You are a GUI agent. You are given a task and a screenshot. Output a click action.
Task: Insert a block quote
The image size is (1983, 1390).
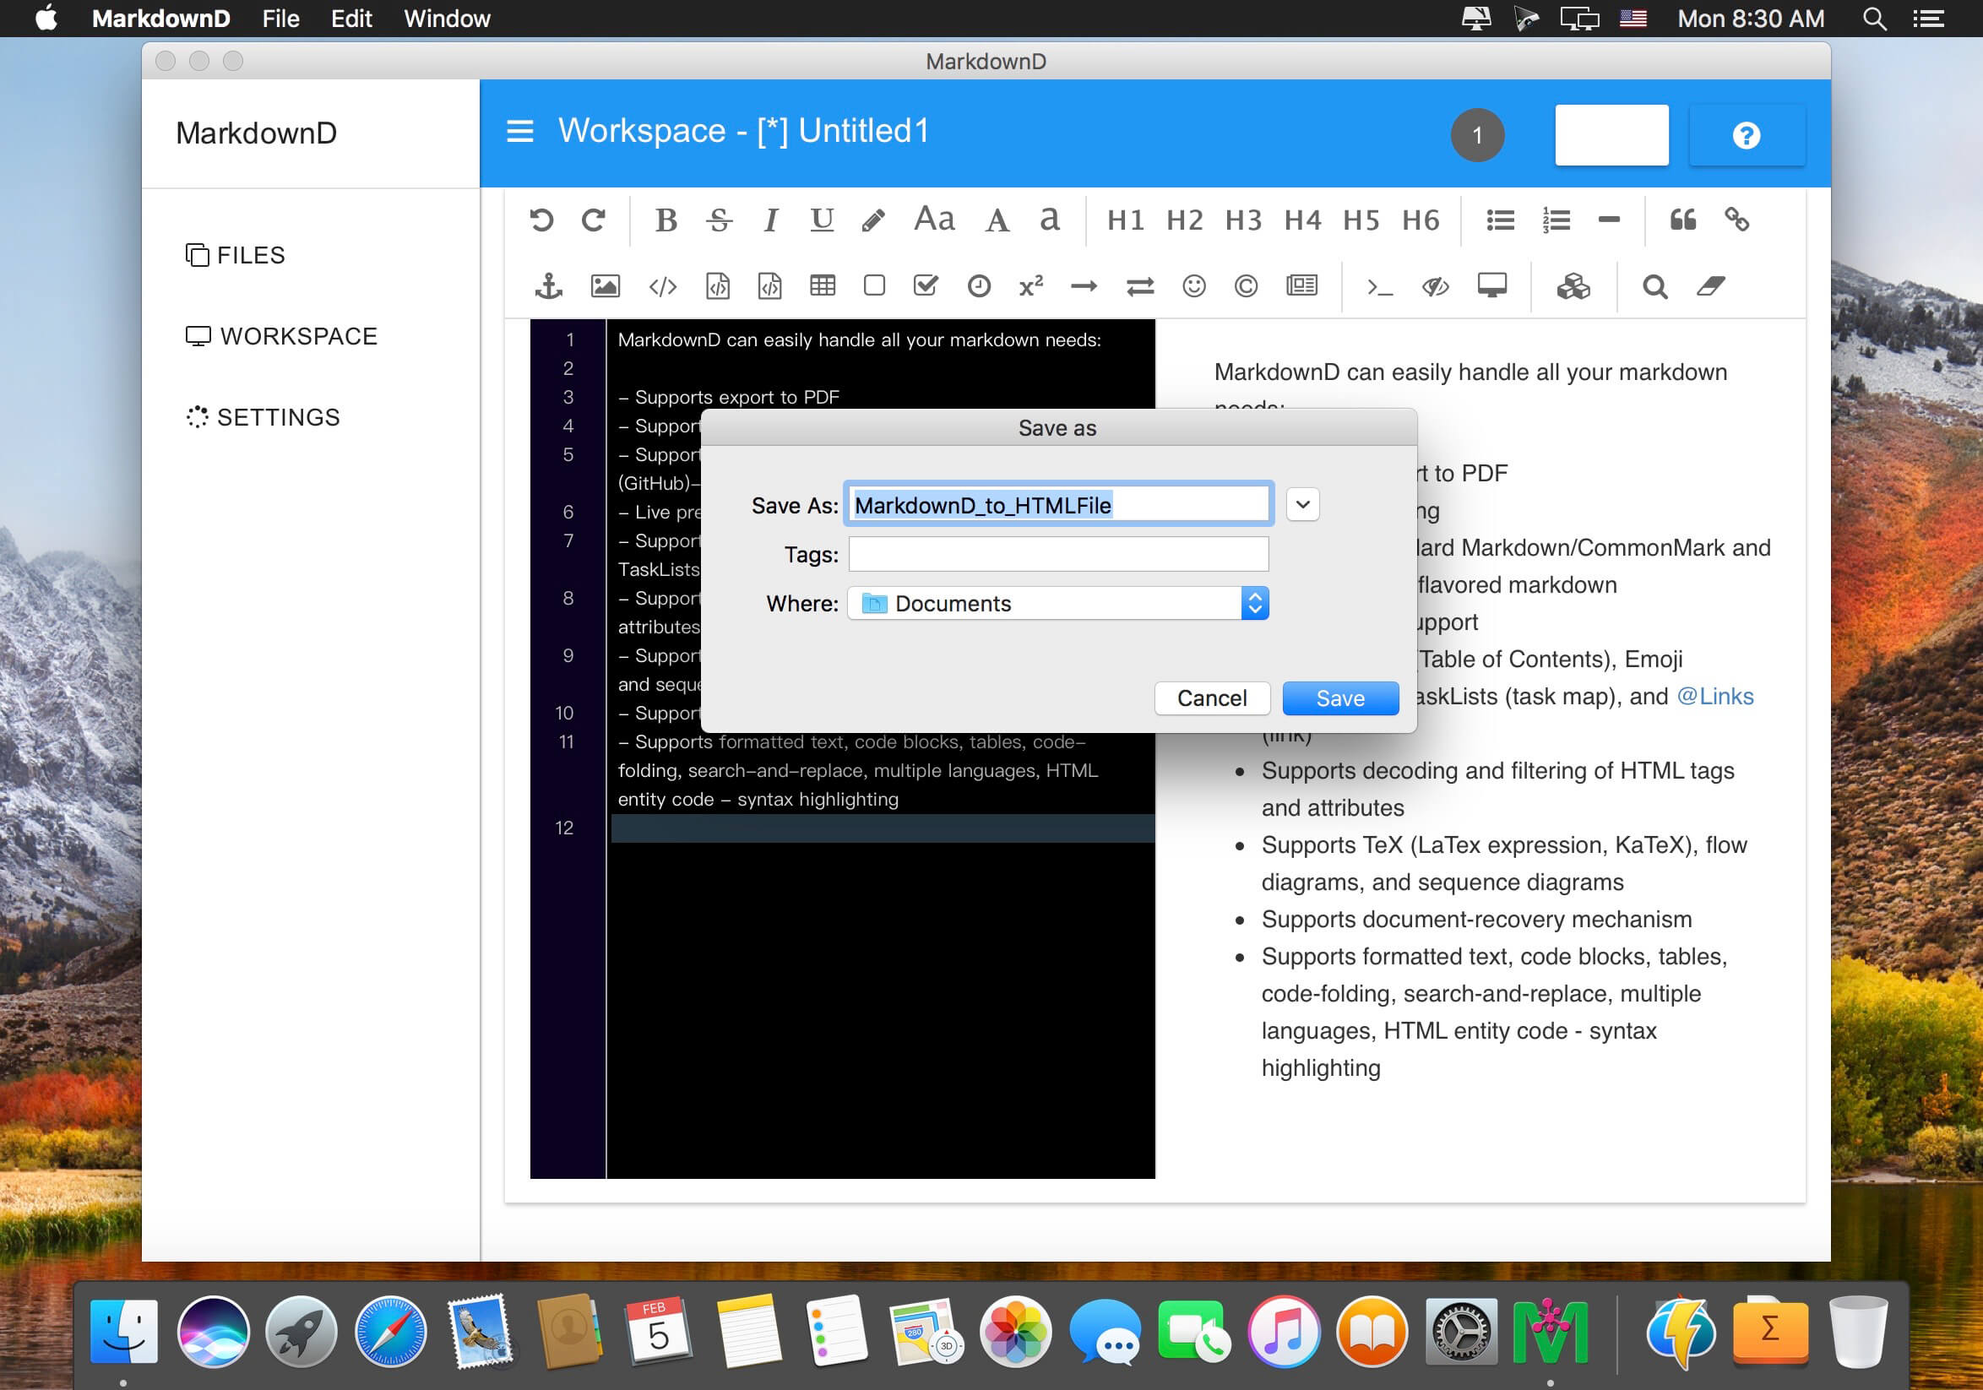pyautogui.click(x=1682, y=220)
